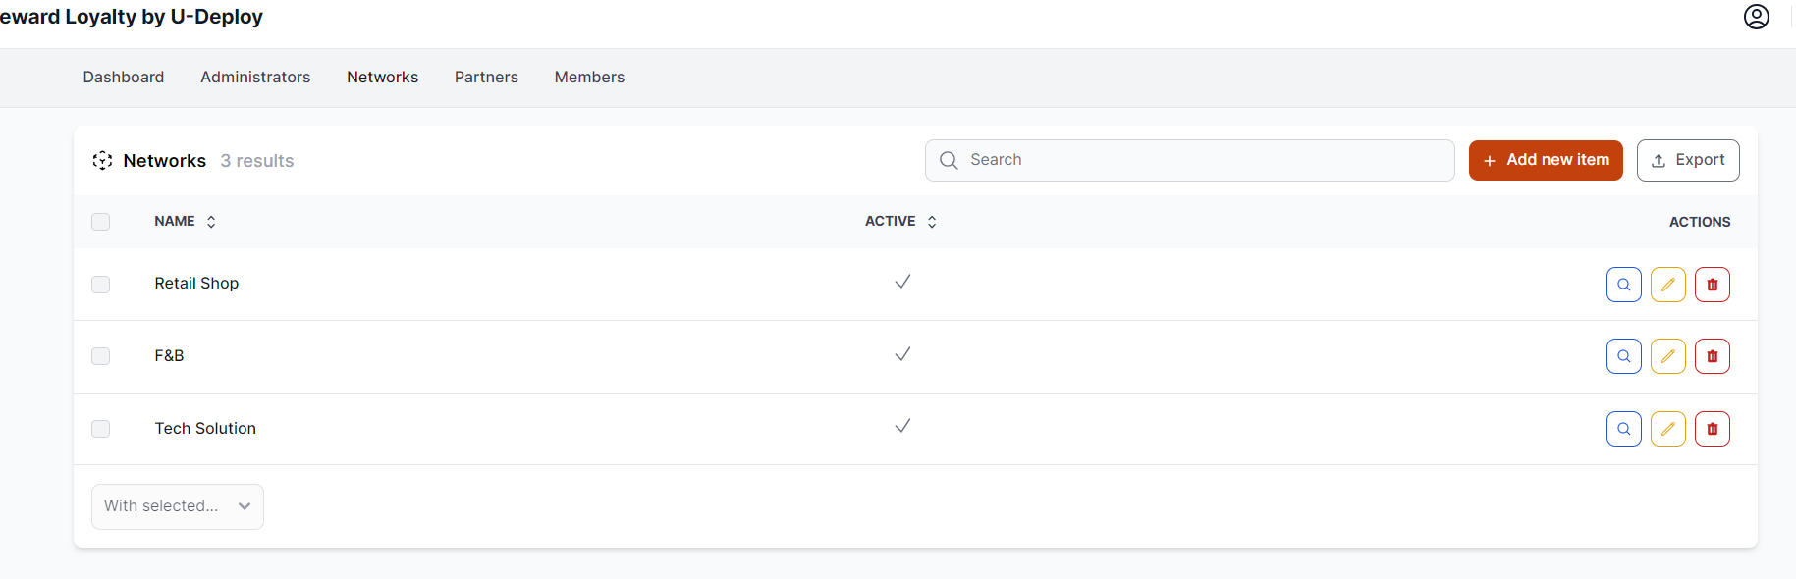
Task: Check the Retail Shop row checkbox
Action: [x=101, y=285]
